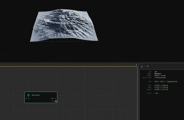This screenshot has width=184, height=120.
Task: Open the chart statistics tab icon
Action: (142, 66)
